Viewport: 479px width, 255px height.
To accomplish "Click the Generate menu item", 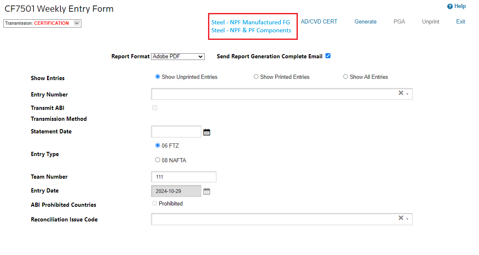I will 365,22.
